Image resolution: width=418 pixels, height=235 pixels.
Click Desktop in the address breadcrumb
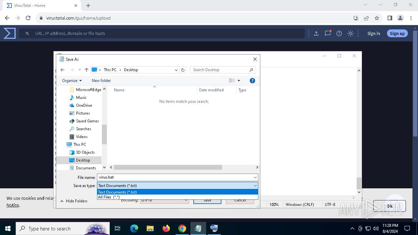pos(131,70)
